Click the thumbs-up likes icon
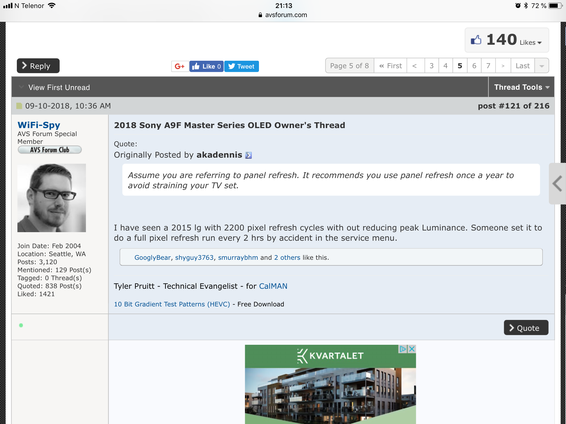The width and height of the screenshot is (566, 424). (x=476, y=40)
